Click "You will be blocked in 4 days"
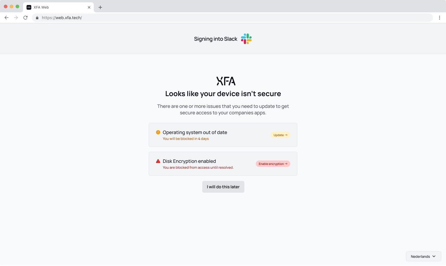 pyautogui.click(x=186, y=139)
